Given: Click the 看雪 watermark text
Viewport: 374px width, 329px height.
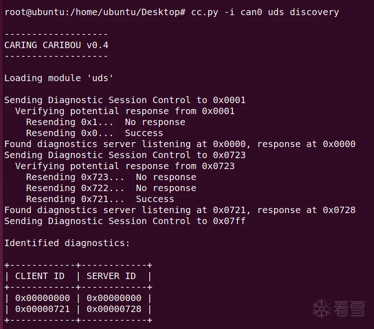Looking at the screenshot, I should click(x=349, y=308).
